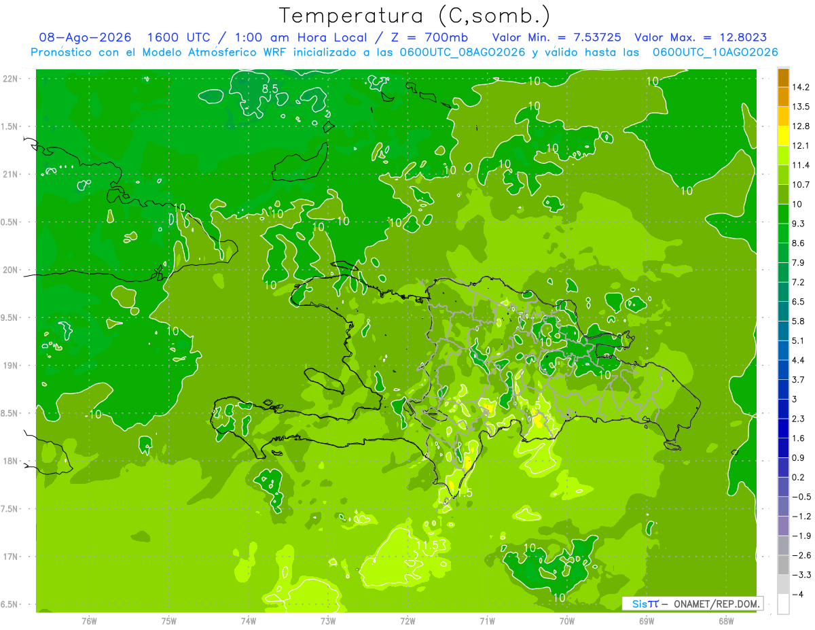The height and width of the screenshot is (630, 815).
Task: Click the "12.8" colorbar legend value
Action: (801, 126)
